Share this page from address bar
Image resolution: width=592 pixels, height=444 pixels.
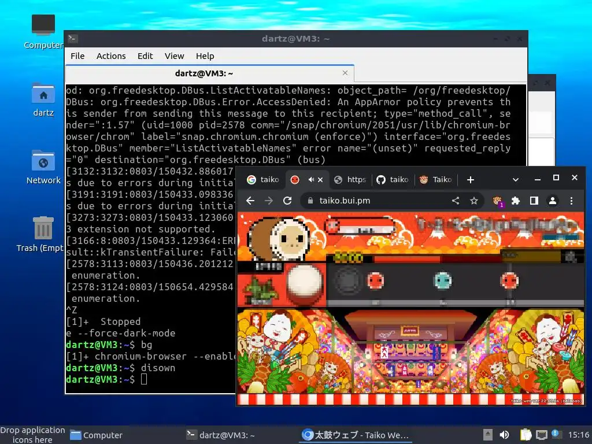pyautogui.click(x=456, y=201)
